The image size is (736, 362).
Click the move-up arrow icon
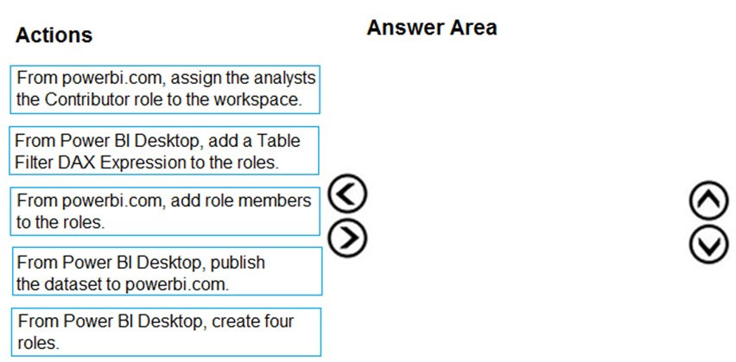(708, 200)
